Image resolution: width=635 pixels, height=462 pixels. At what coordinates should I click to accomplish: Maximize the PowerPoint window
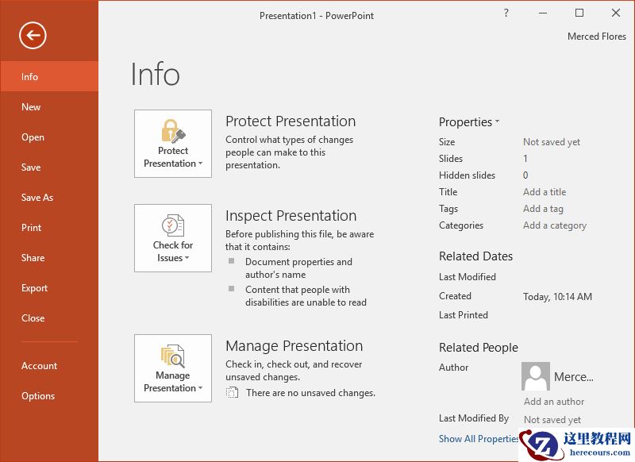coord(579,13)
